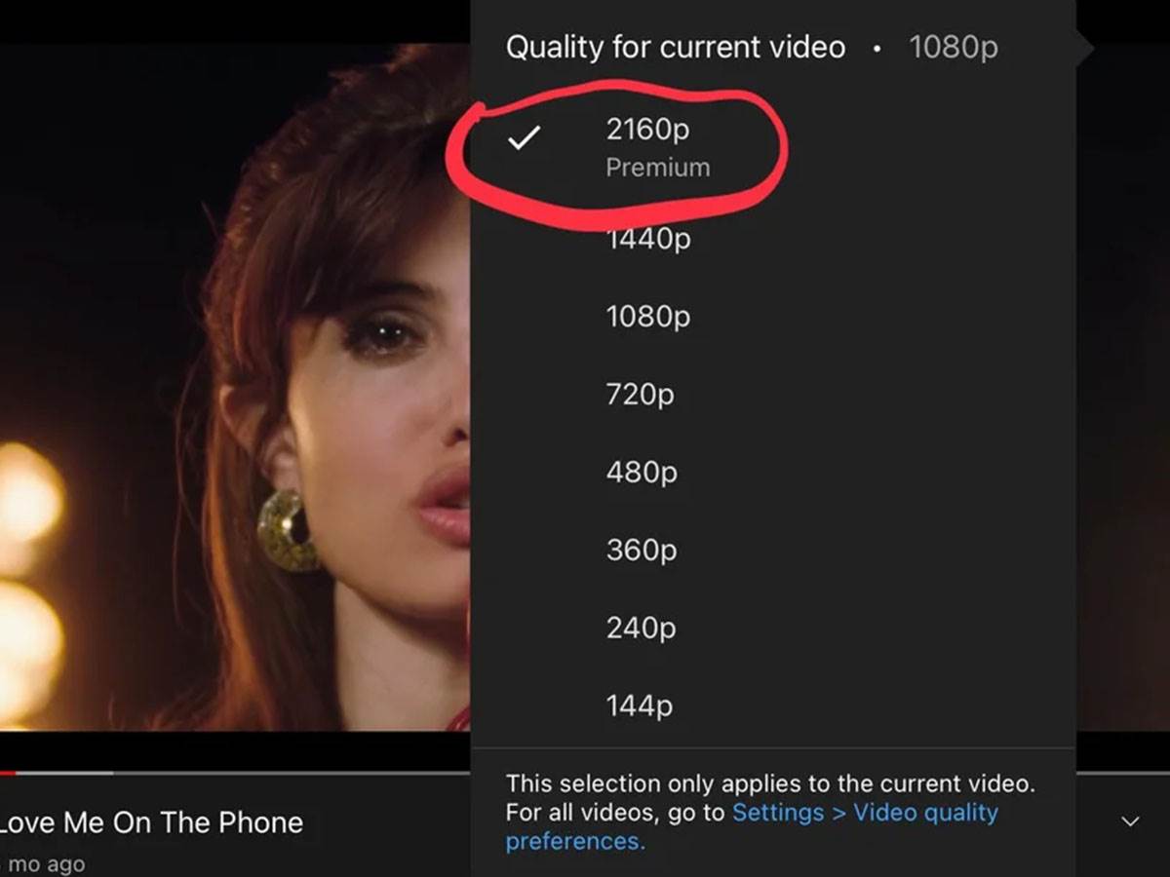
Task: Choose the lowest 144p quality
Action: [x=639, y=706]
